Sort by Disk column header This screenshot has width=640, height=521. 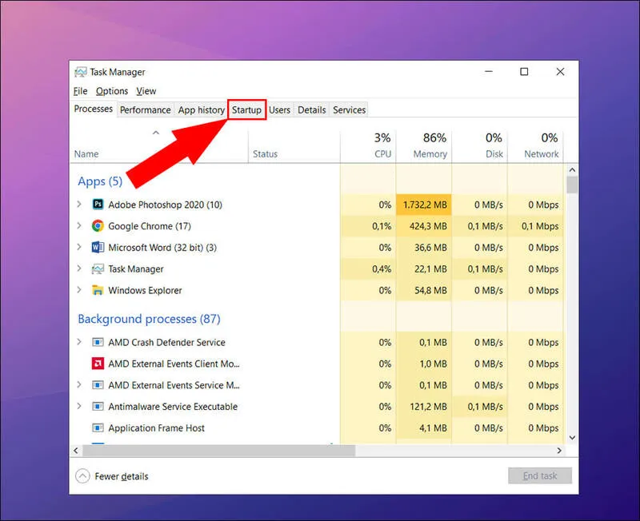coord(480,145)
